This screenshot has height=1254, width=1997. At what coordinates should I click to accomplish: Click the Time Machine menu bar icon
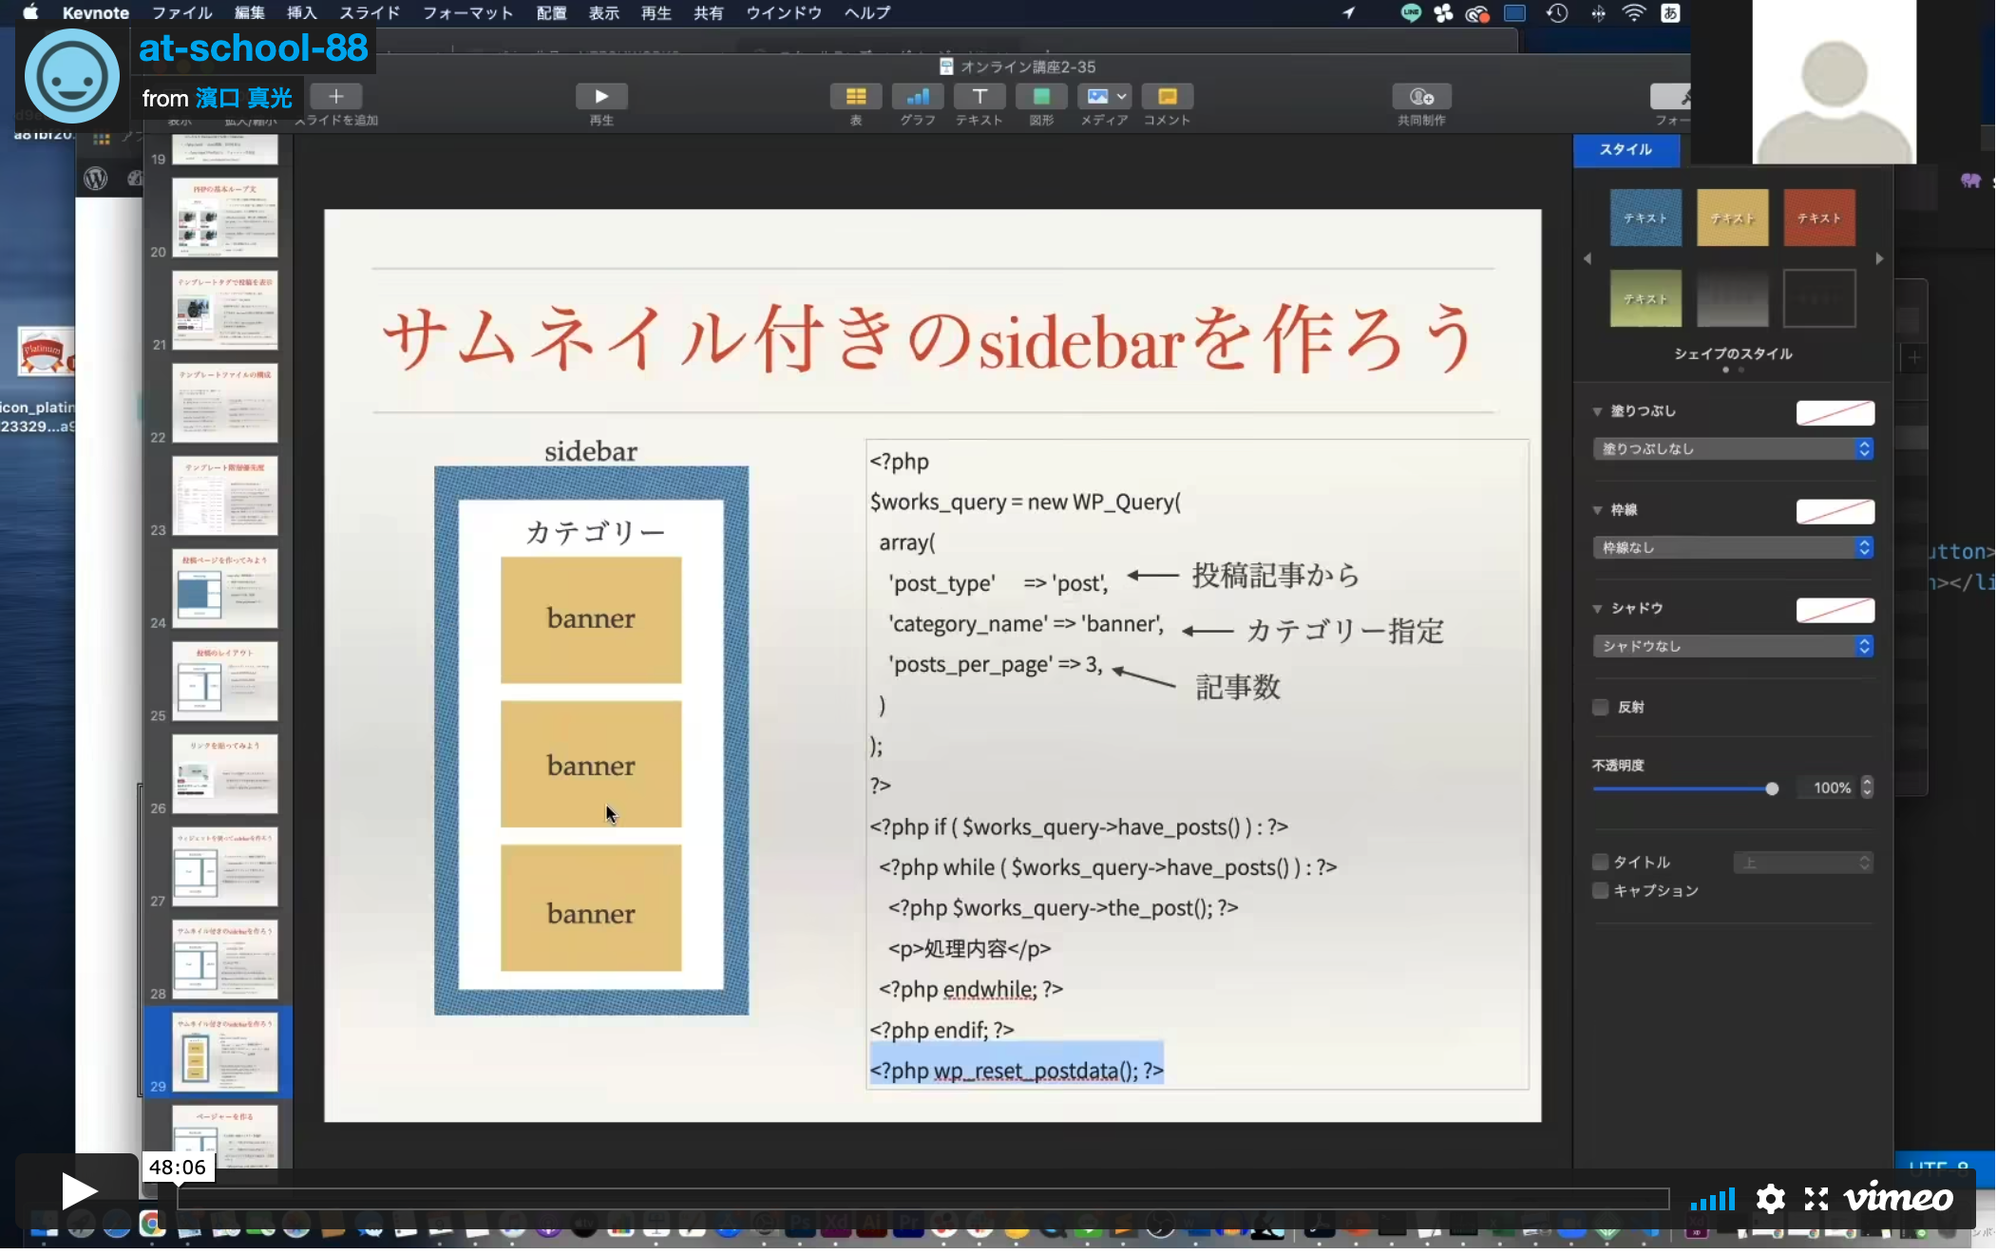point(1557,13)
